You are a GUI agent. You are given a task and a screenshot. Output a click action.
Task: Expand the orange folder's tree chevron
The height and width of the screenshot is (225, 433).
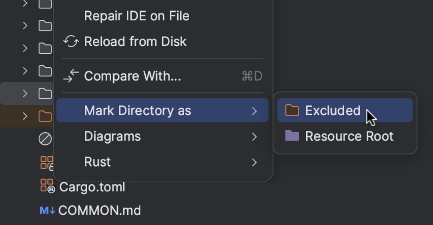point(25,116)
